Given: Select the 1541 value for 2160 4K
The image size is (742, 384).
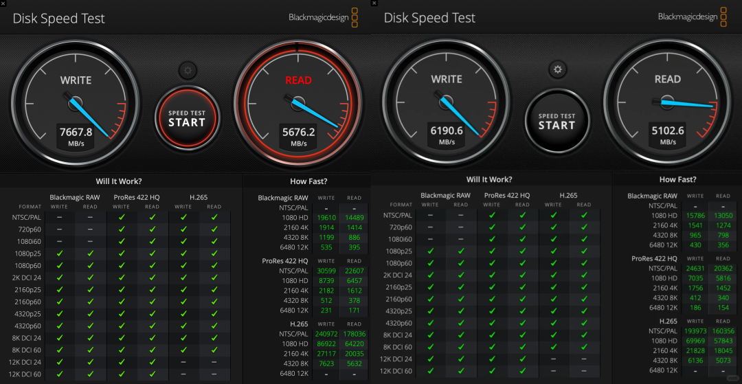Looking at the screenshot, I should pos(695,225).
